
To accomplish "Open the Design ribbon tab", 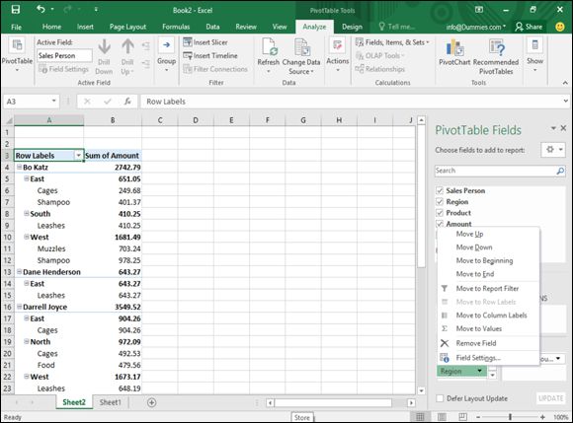I will 352,27.
